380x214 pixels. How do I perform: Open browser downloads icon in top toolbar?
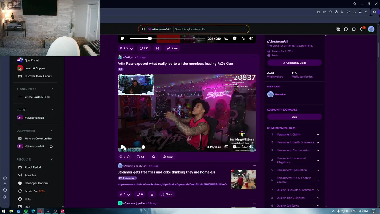[354, 12]
